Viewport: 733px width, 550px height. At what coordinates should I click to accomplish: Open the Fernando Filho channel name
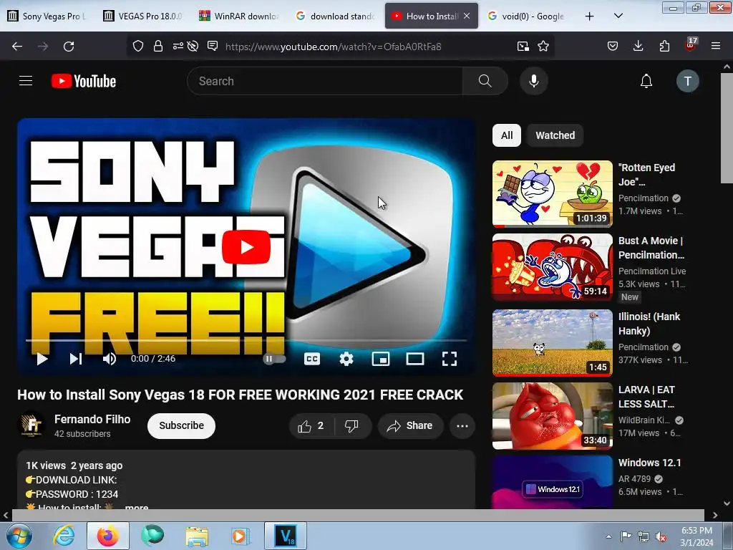pyautogui.click(x=92, y=420)
